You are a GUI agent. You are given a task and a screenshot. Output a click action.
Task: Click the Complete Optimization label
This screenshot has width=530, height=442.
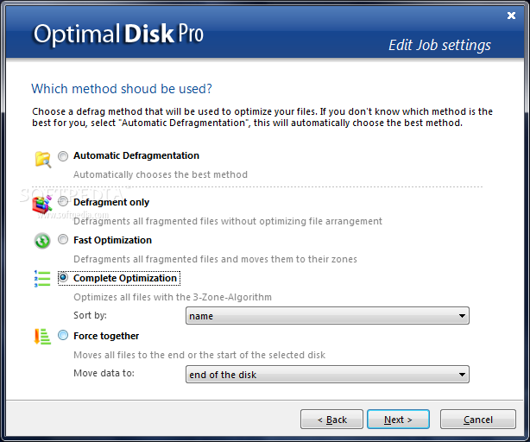coord(125,278)
